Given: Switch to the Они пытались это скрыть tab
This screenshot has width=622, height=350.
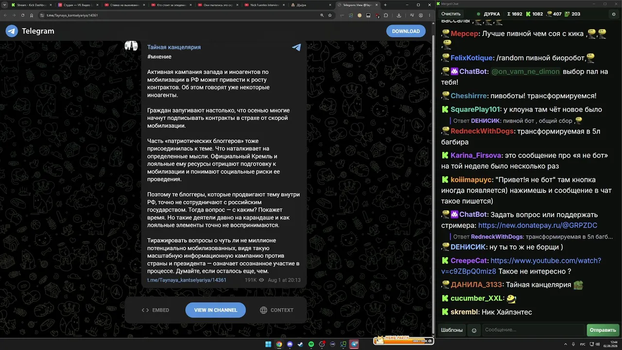Looking at the screenshot, I should click(219, 5).
